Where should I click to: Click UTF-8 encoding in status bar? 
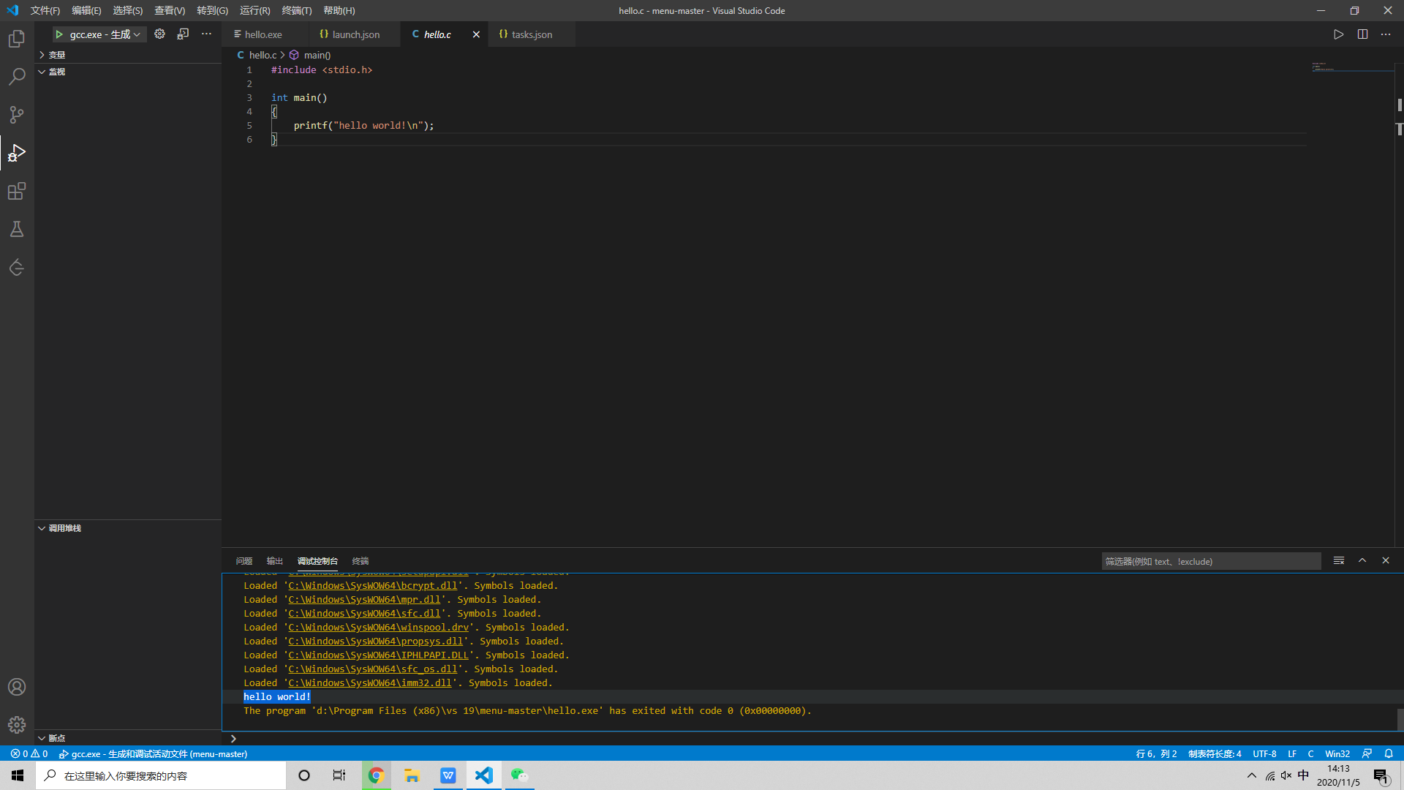(x=1264, y=753)
